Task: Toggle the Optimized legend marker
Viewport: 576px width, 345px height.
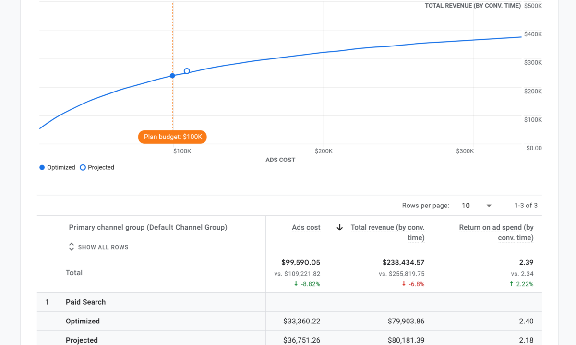Action: [42, 167]
